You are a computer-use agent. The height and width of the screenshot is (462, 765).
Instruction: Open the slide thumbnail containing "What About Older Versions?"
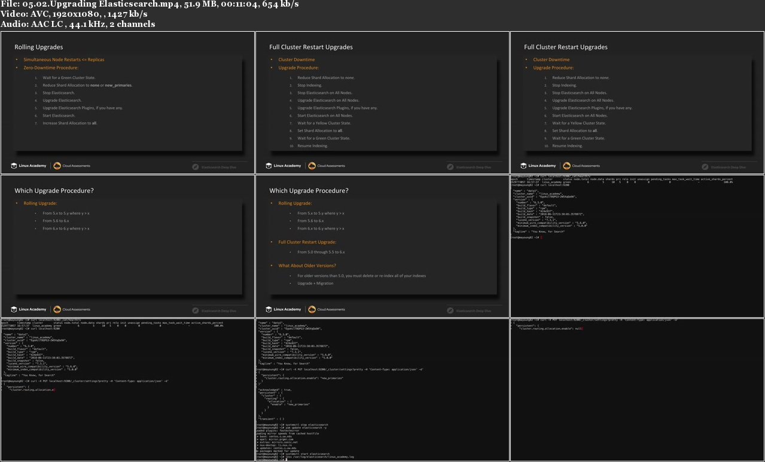pyautogui.click(x=382, y=246)
